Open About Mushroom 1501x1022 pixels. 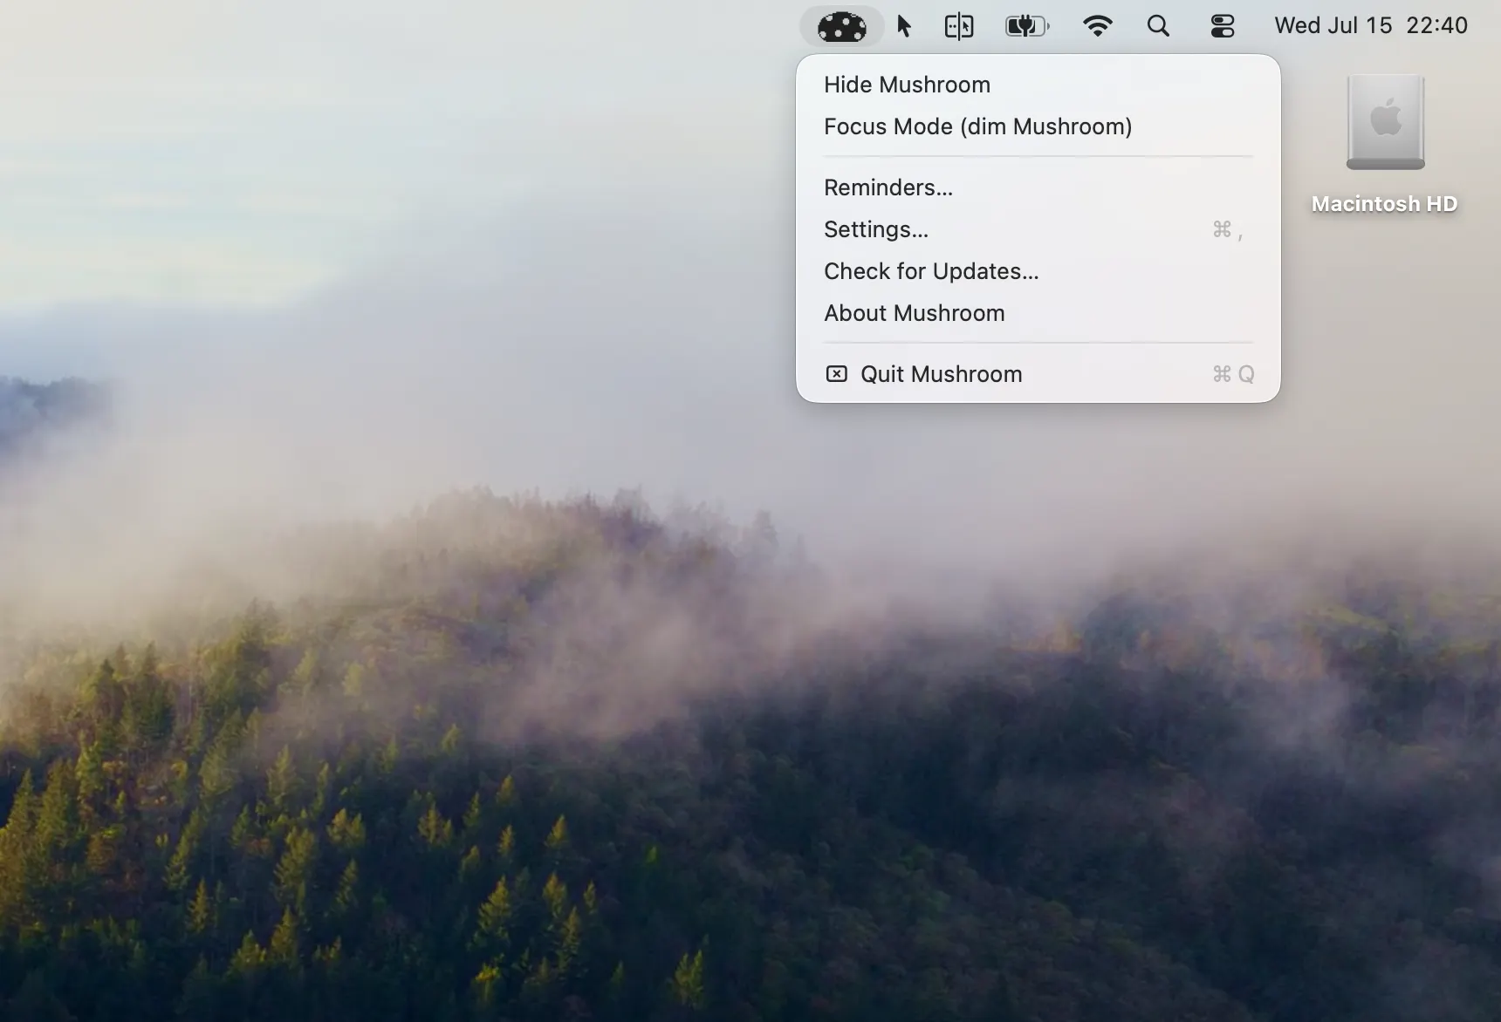(1038, 313)
